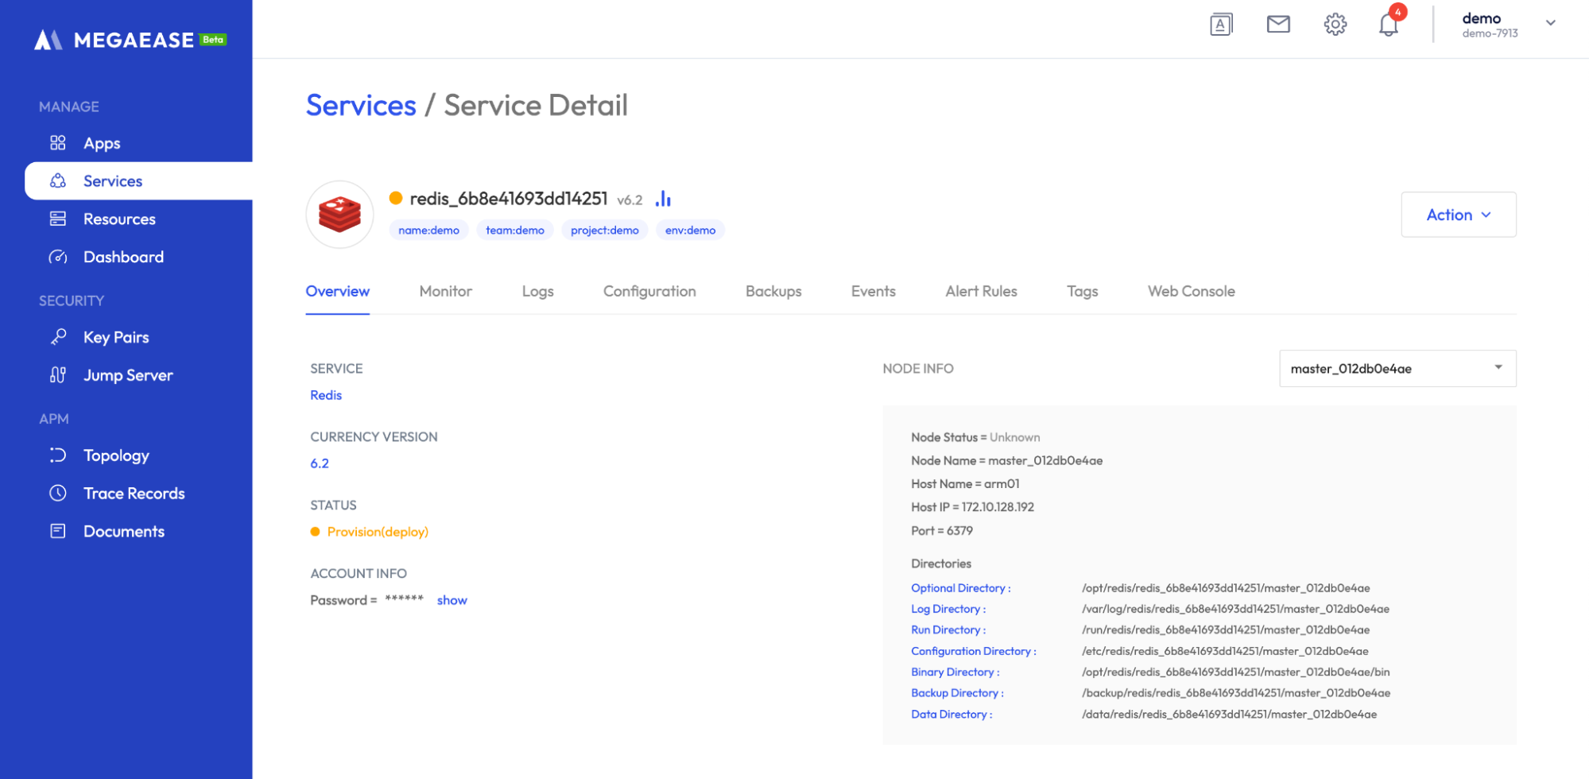This screenshot has width=1589, height=779.
Task: Click the language translation icon
Action: 1220,25
